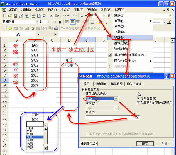Select 驗證 from the 資料 menu
The width and height of the screenshot is (176, 155).
tap(130, 37)
